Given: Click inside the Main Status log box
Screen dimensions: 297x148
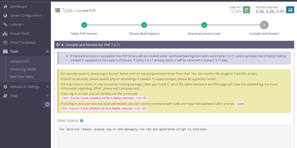Looking at the screenshot, I should [174, 137].
